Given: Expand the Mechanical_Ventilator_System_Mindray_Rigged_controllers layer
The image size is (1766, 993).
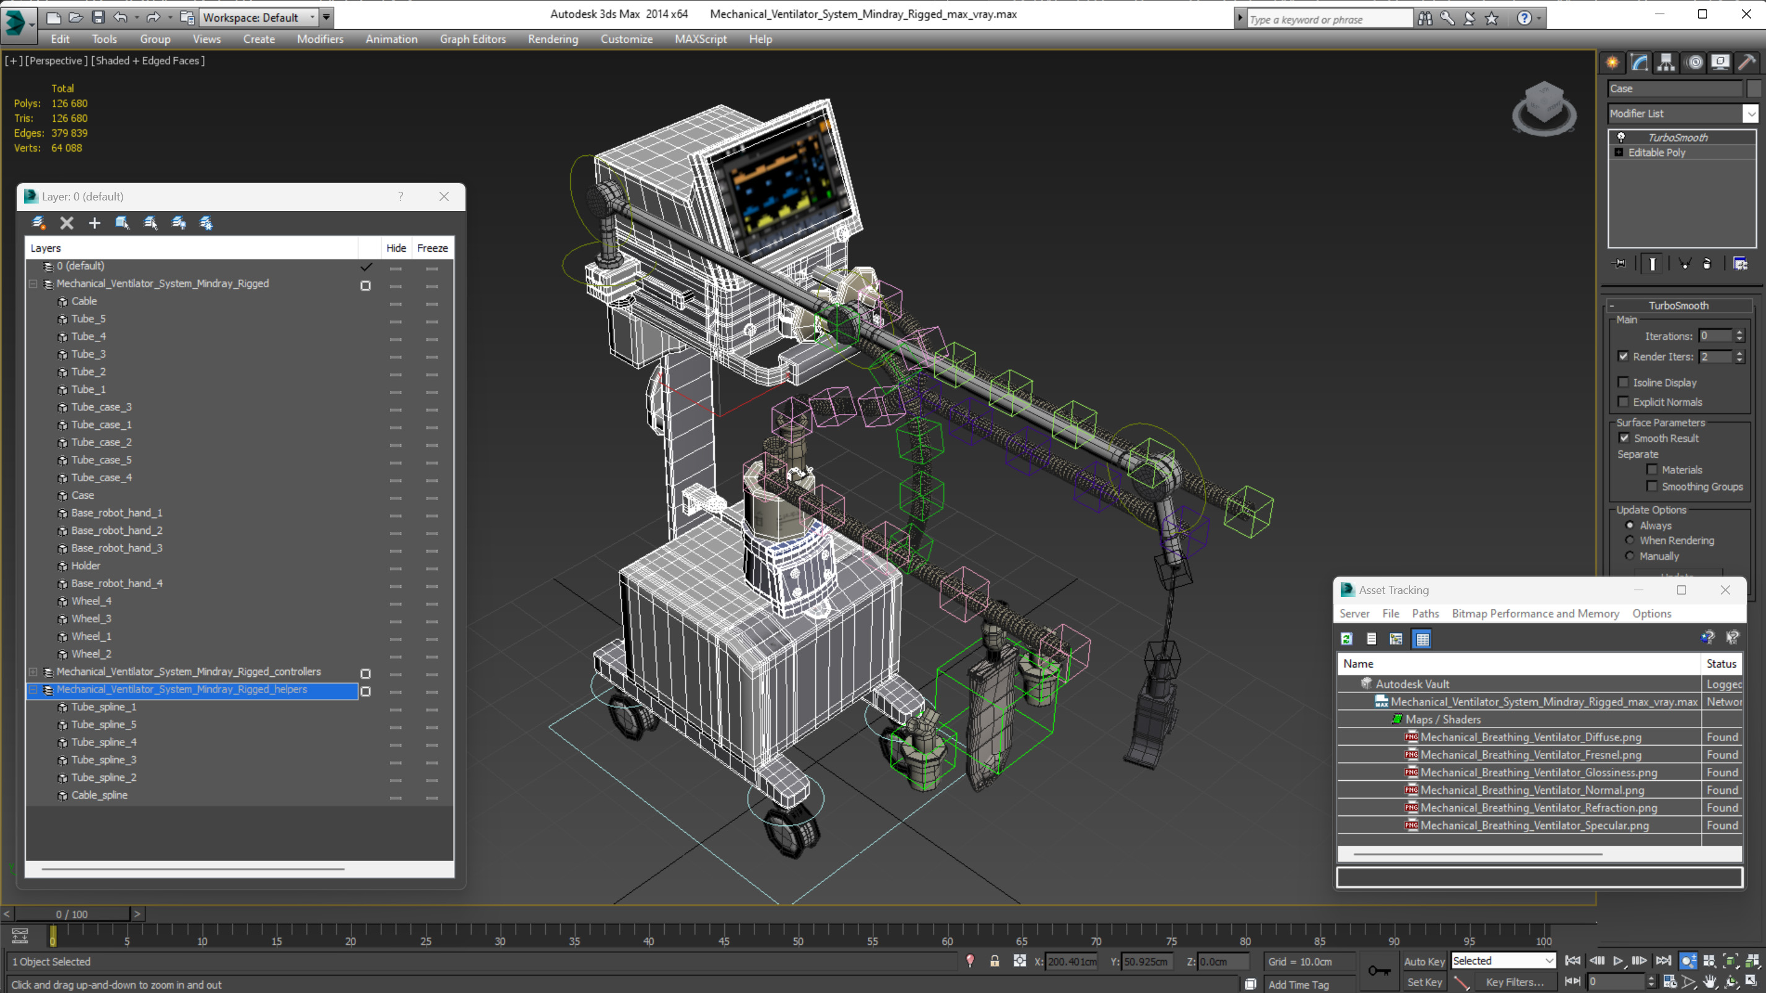Looking at the screenshot, I should point(33,672).
